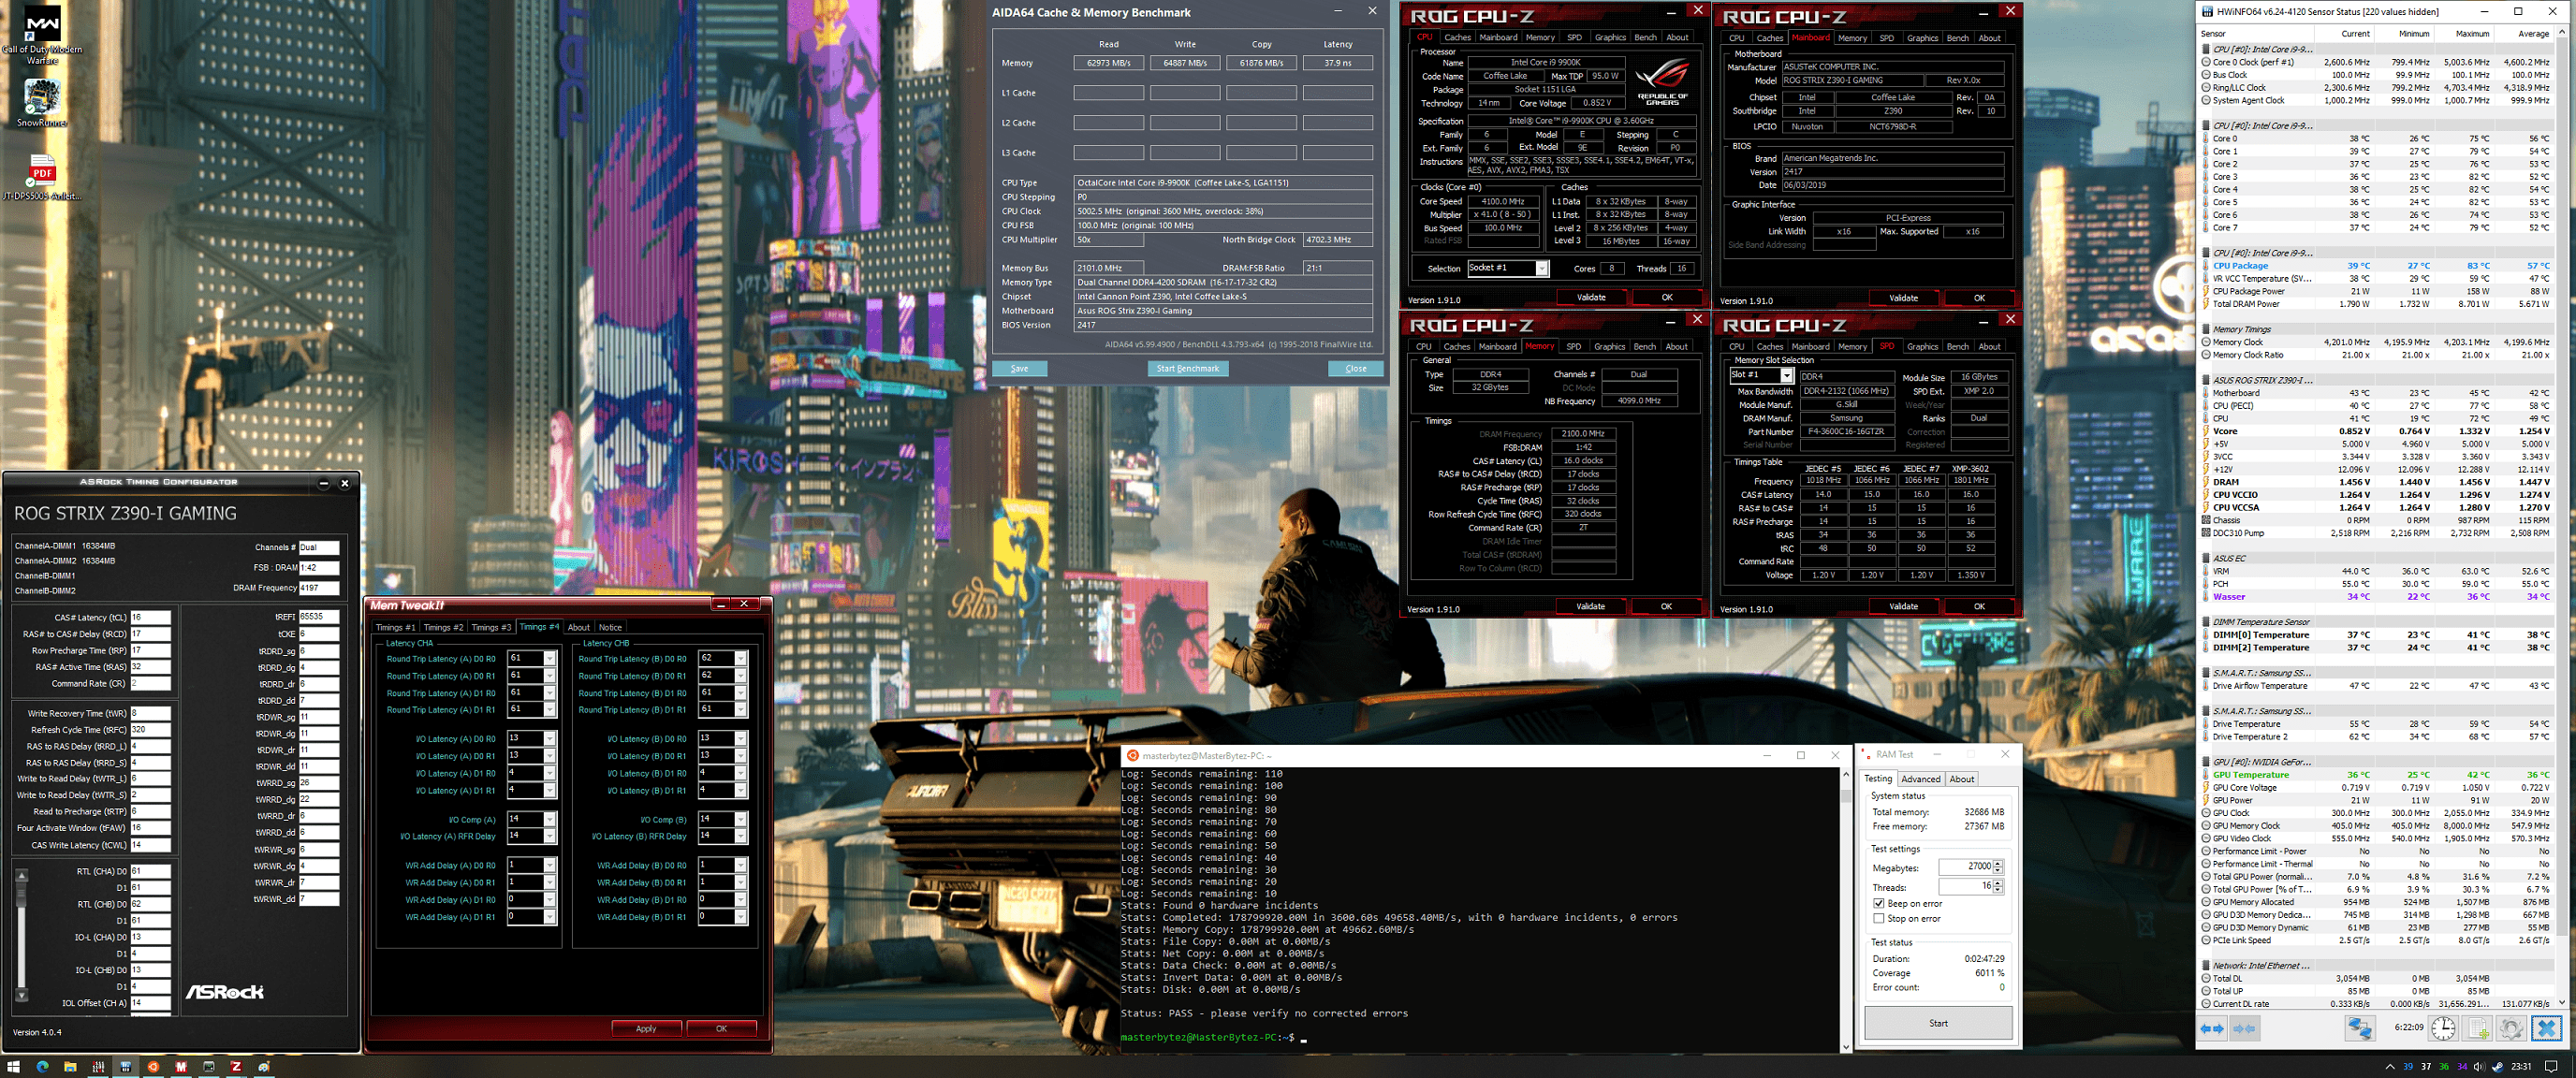Open Steam from the system tray
The width and height of the screenshot is (2576, 1078).
pos(2497,1067)
